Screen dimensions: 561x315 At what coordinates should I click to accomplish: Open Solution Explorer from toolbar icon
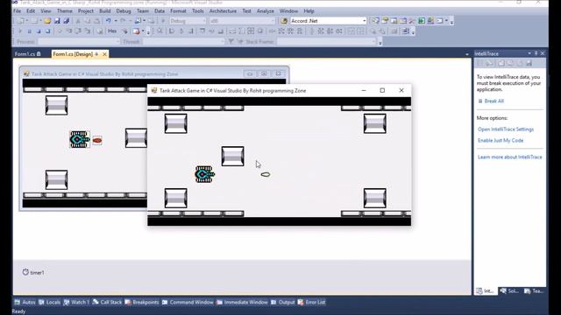tap(375, 21)
